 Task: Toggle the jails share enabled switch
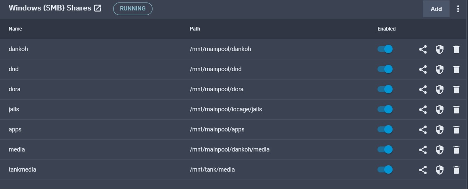point(385,109)
